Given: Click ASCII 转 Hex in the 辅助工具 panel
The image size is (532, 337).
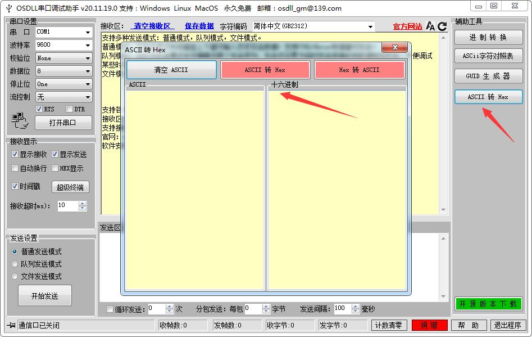Looking at the screenshot, I should pyautogui.click(x=488, y=97).
